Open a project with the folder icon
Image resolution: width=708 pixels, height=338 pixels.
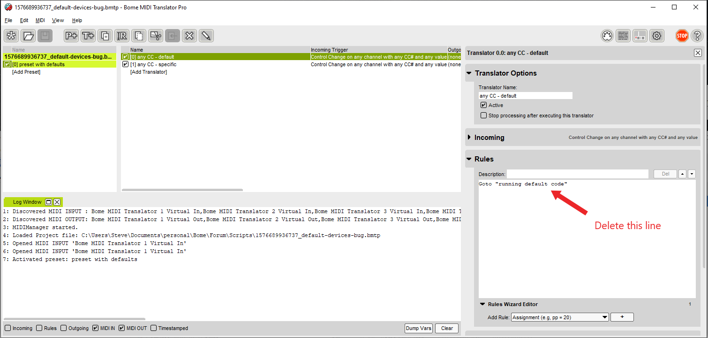[28, 35]
